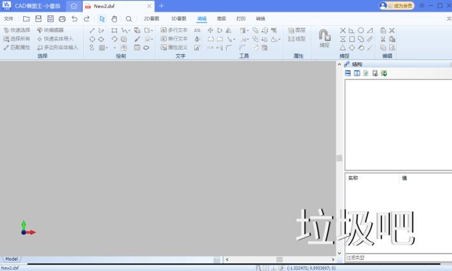Viewport: 452px width, 271px height.
Task: Toggle ortho mode in status bar
Action: pyautogui.click(x=274, y=267)
